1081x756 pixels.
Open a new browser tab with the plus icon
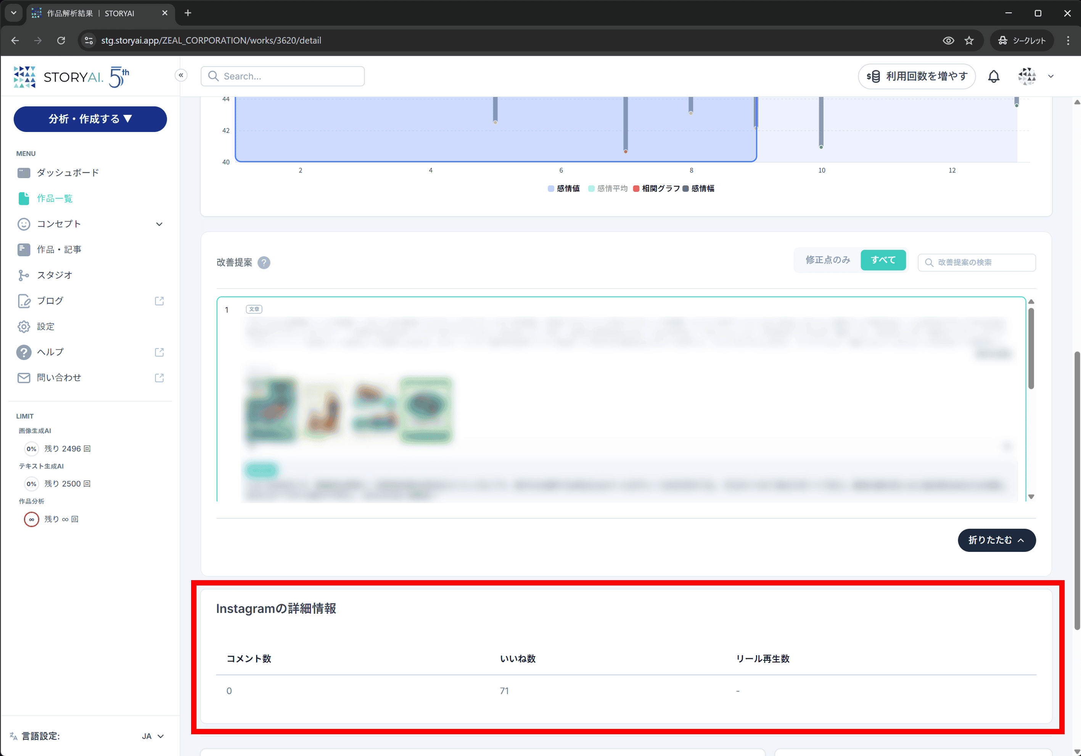tap(188, 13)
